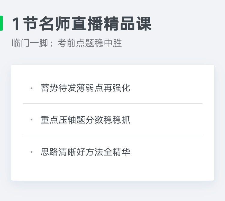Click divider line below 重点压轴题分数稳稳抓
Screen dimensions: 225x201
pyautogui.click(x=112, y=136)
